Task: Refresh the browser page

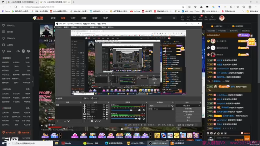Action: click(16, 7)
